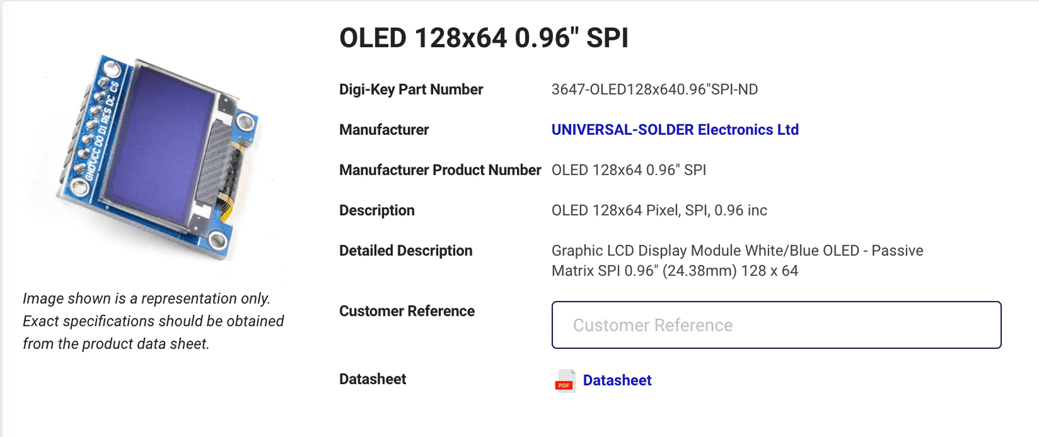Click the Description label

[x=377, y=210]
